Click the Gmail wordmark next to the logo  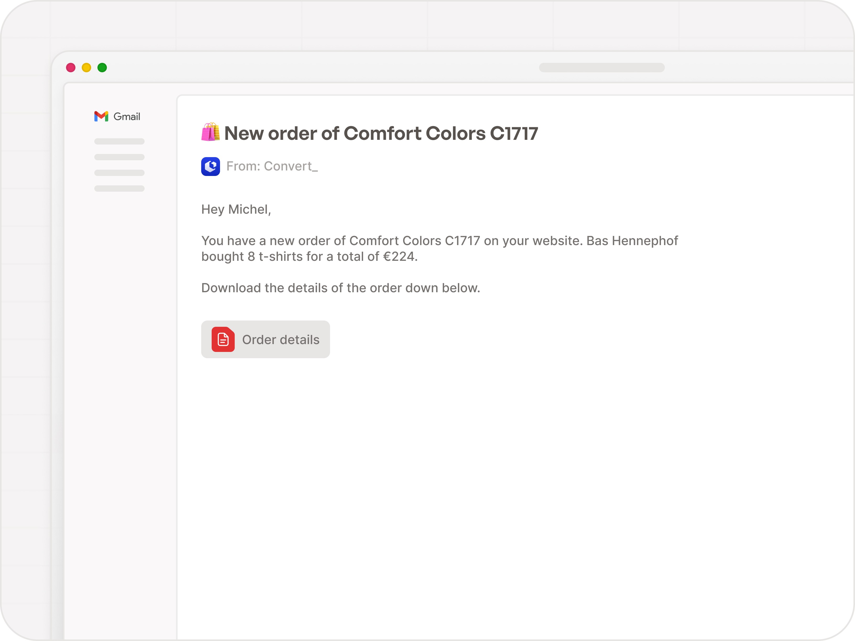[127, 116]
